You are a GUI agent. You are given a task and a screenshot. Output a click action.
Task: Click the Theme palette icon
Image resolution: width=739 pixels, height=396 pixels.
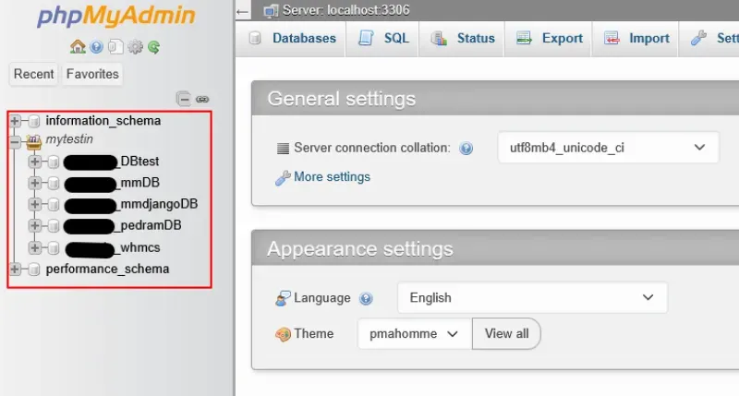[283, 334]
